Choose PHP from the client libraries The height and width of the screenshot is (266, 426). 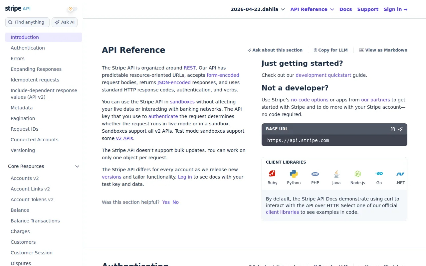tap(315, 174)
